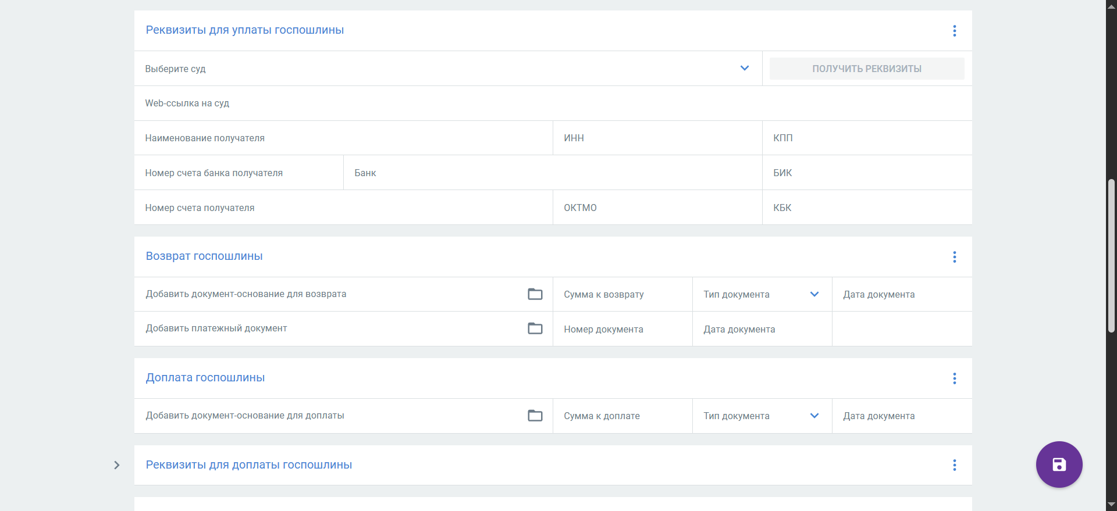Viewport: 1117px width, 511px height.
Task: Open three-dot menu of Реквизиты для доплаты госпошлины
Action: (954, 465)
